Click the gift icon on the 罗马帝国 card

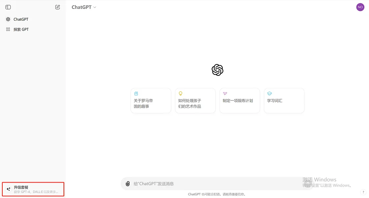coord(136,93)
